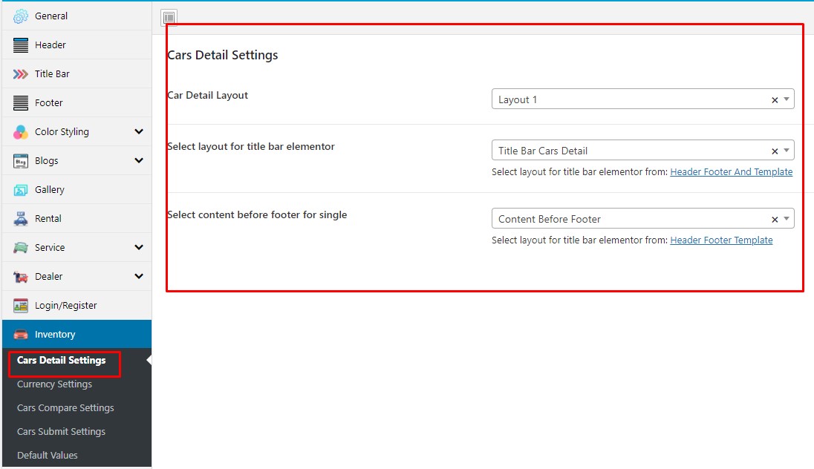The height and width of the screenshot is (469, 814).
Task: Open Currency Settings submenu item
Action: pos(54,384)
